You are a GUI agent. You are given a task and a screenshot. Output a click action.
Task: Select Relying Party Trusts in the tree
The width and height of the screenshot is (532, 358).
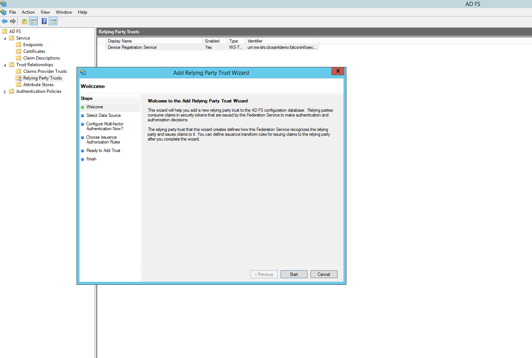click(43, 78)
